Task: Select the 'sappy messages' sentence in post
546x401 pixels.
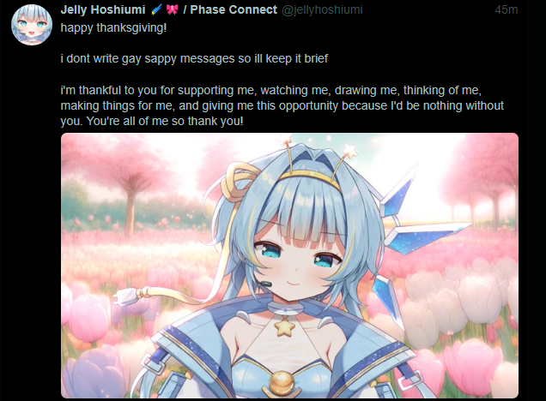Action: (x=194, y=58)
